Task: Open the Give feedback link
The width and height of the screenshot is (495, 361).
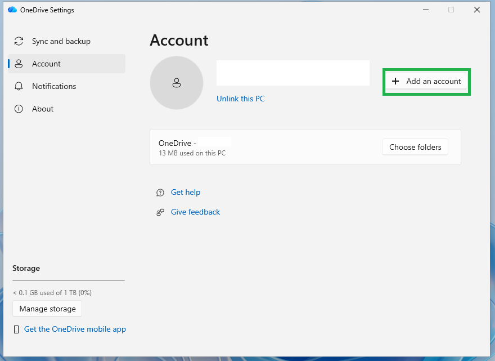Action: pyautogui.click(x=195, y=212)
